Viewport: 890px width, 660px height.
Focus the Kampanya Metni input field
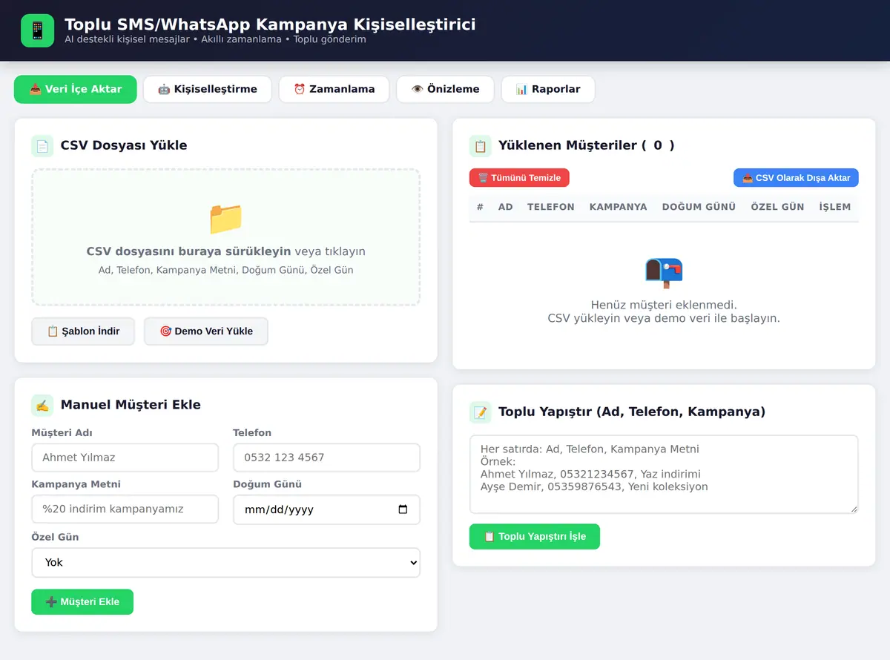tap(125, 509)
